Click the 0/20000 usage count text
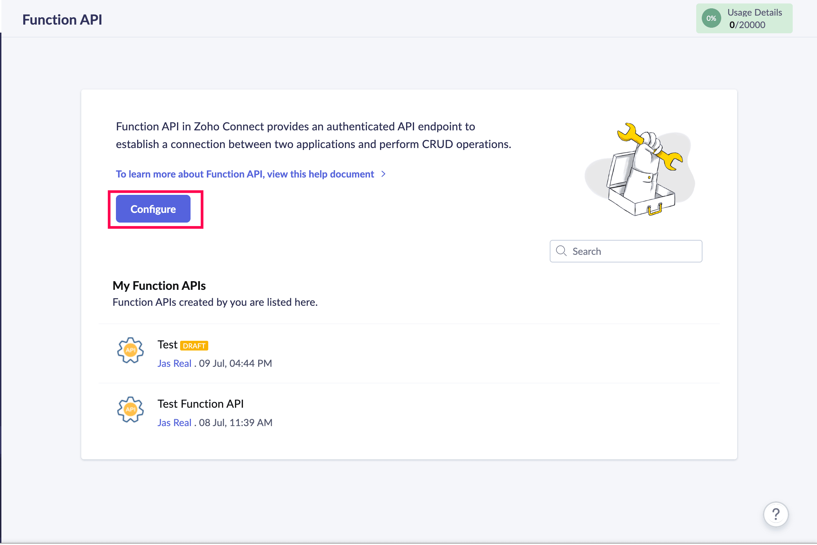The image size is (817, 545). point(747,25)
